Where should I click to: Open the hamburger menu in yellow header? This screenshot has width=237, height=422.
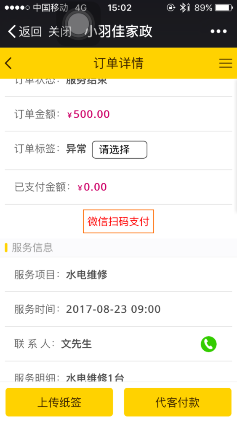click(226, 63)
